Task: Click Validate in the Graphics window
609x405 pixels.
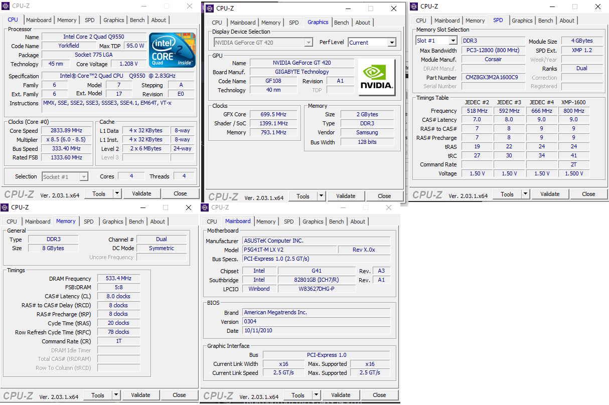Action: pos(346,196)
